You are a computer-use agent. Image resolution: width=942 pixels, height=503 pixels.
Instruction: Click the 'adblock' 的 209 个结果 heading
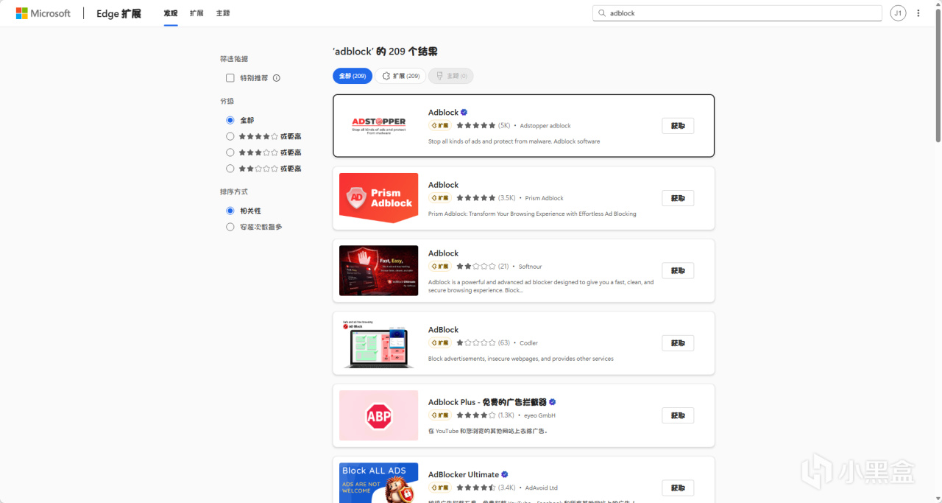click(385, 52)
